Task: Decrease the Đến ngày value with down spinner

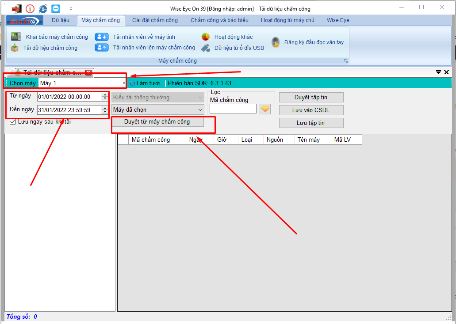Action: click(105, 112)
